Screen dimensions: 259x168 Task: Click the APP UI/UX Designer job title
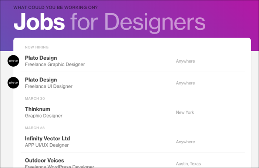click(x=47, y=145)
